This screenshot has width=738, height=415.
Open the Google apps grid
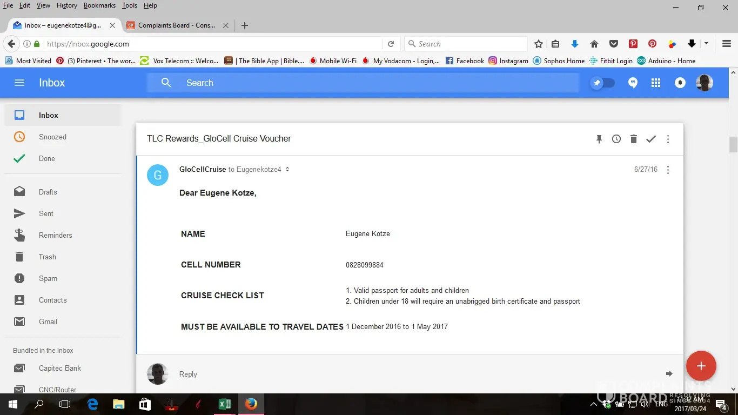[656, 83]
